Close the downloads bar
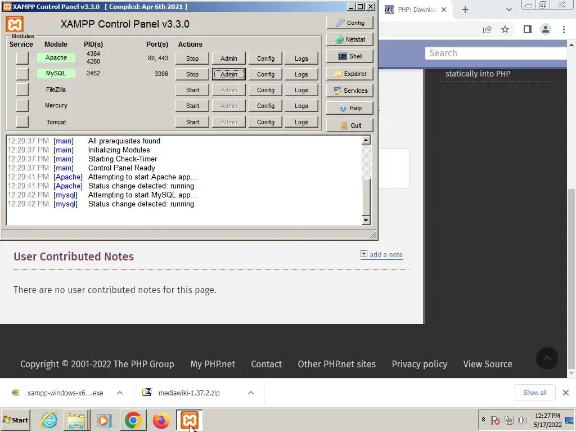The width and height of the screenshot is (576, 432). [566, 393]
